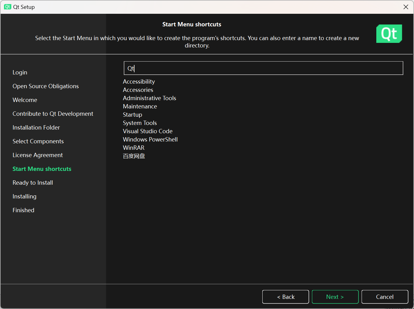
Task: Select the 百度网盘 folder entry
Action: click(x=134, y=156)
